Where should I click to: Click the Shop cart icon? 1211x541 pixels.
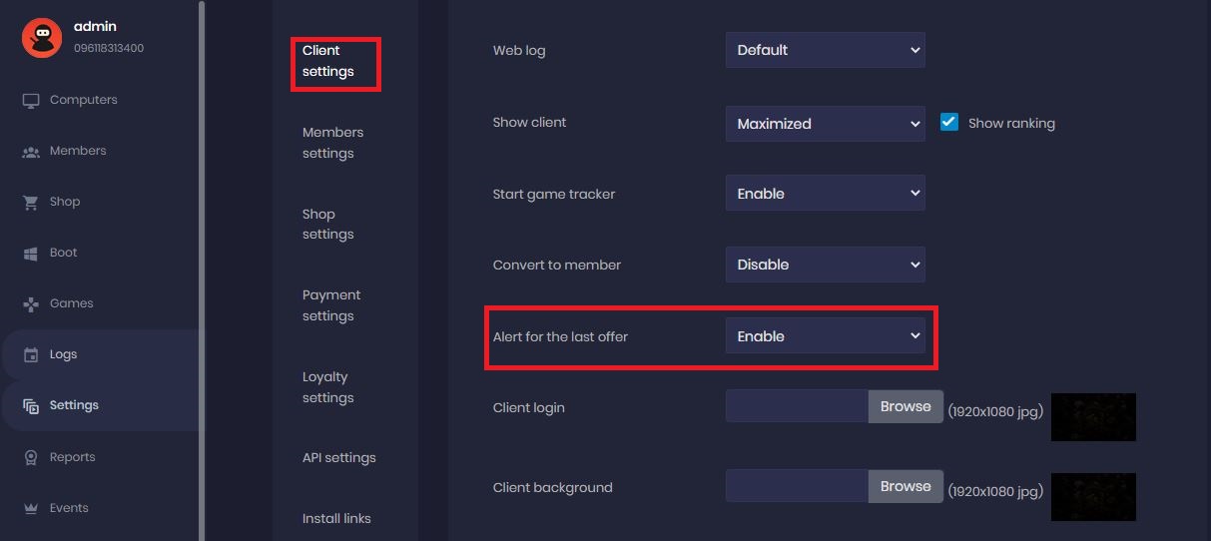[x=31, y=202]
